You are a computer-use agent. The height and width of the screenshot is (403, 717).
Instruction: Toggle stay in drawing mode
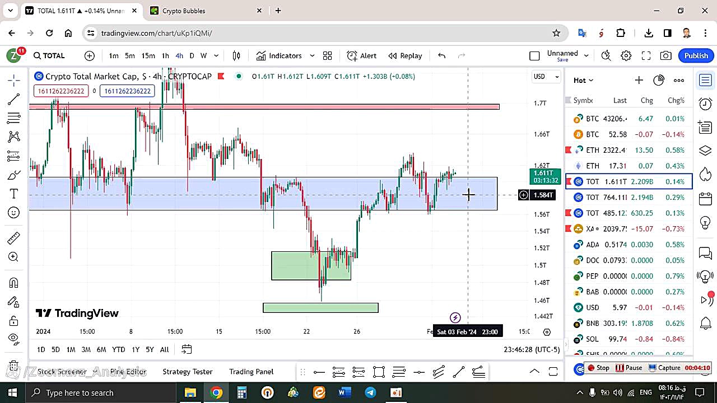tap(14, 302)
